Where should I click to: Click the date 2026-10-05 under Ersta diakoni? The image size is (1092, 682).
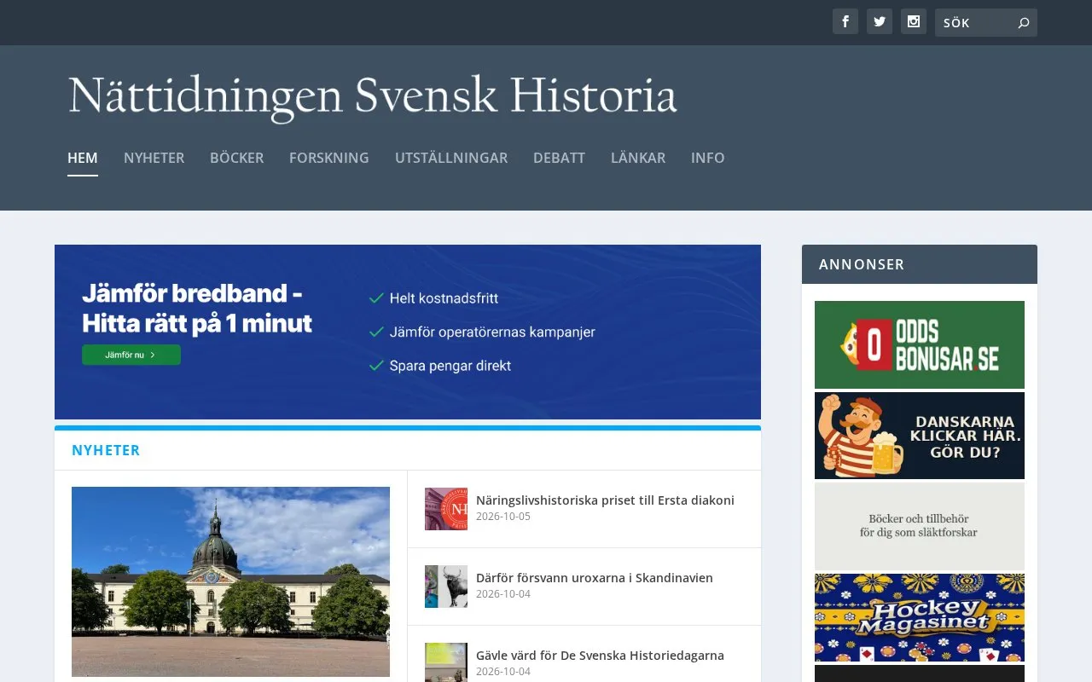[x=503, y=517]
